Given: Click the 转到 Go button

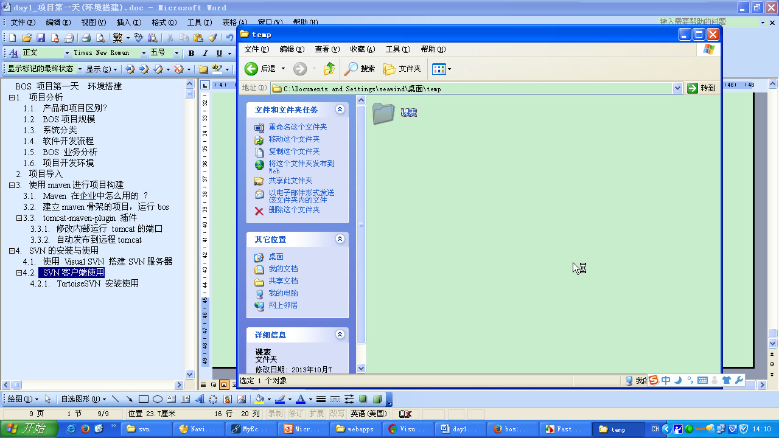Looking at the screenshot, I should coord(702,88).
